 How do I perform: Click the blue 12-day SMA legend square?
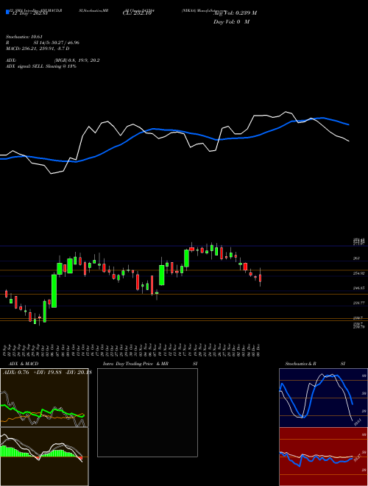7,12
